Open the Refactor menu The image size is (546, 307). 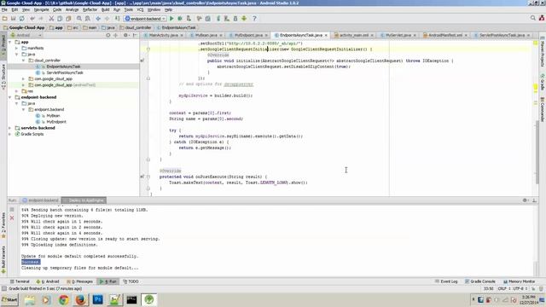90,9
